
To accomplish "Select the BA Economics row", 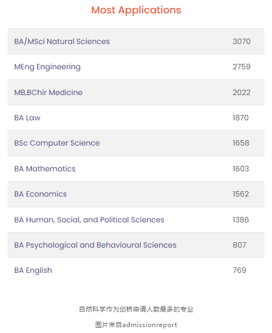I will 136,194.
